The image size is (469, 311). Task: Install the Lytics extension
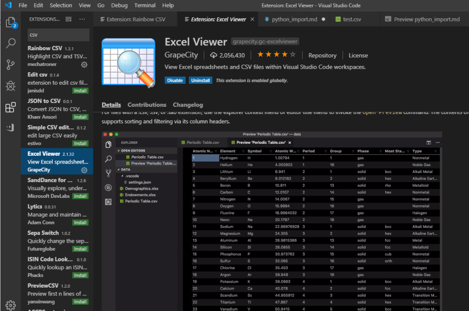(81, 223)
